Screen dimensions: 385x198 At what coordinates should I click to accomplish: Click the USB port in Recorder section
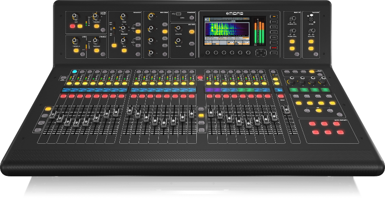[179, 13]
